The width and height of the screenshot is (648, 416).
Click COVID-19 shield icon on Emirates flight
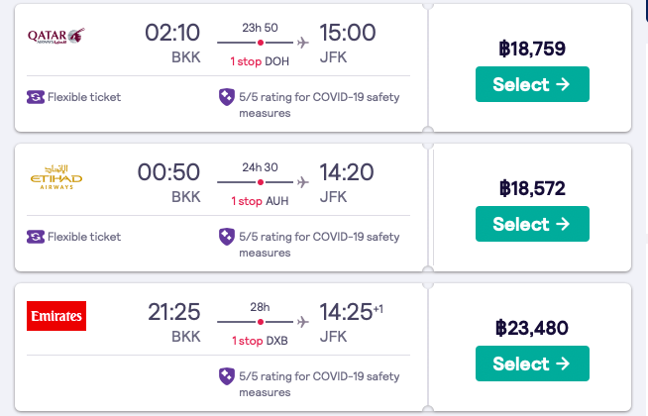[x=227, y=376]
